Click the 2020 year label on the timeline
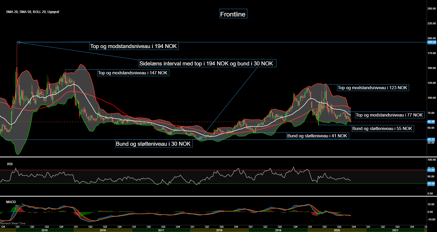The height and width of the screenshot is (232, 437). coord(337,230)
